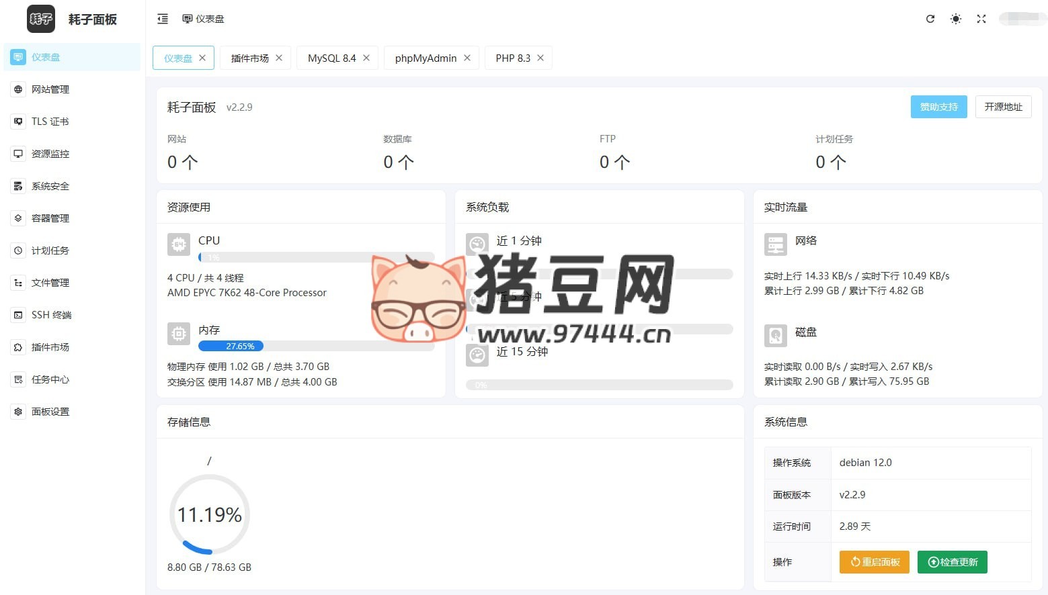Image resolution: width=1048 pixels, height=595 pixels.
Task: Click the debian 12.0 value
Action: coord(866,463)
